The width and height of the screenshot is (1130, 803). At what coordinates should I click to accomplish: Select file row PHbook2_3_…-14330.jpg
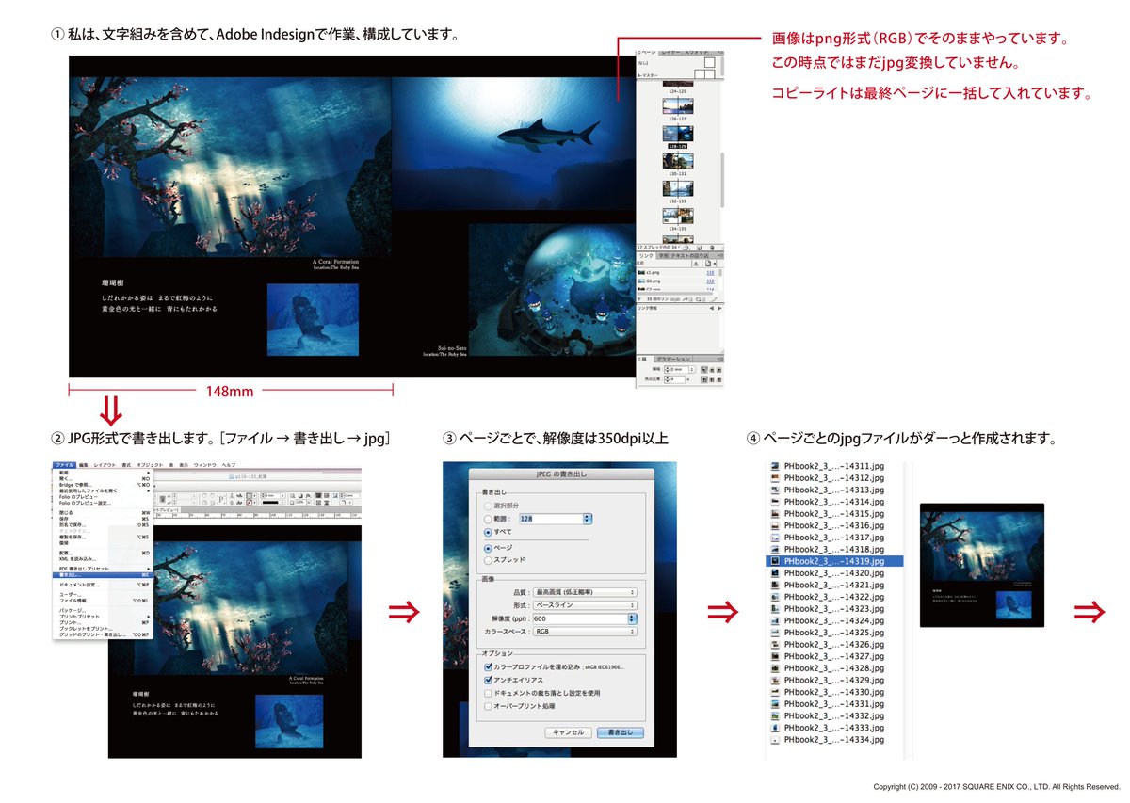(x=836, y=692)
